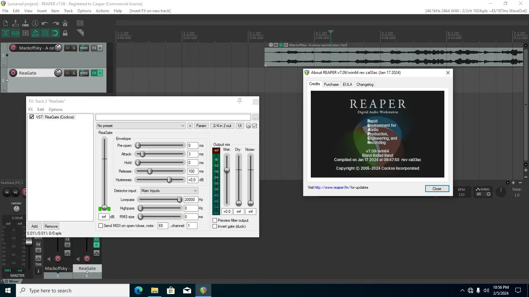Expand the Detector input Main Inputs dropdown
The image size is (529, 297).
click(169, 191)
